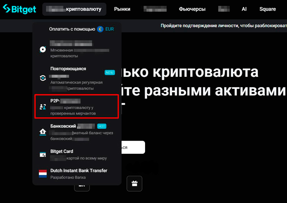Click the HOT badge

click(x=102, y=126)
